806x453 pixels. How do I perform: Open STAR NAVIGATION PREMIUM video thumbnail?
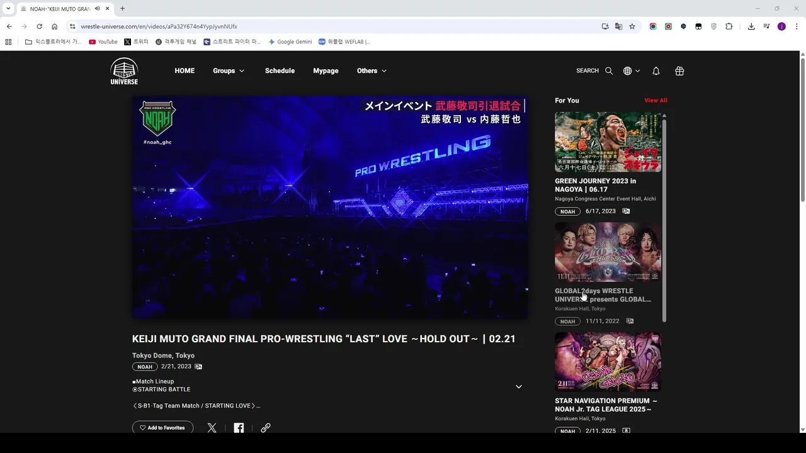tap(608, 362)
